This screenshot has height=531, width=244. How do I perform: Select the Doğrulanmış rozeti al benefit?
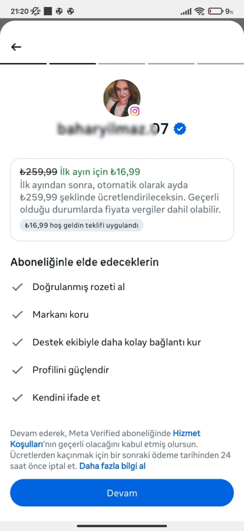pyautogui.click(x=78, y=287)
